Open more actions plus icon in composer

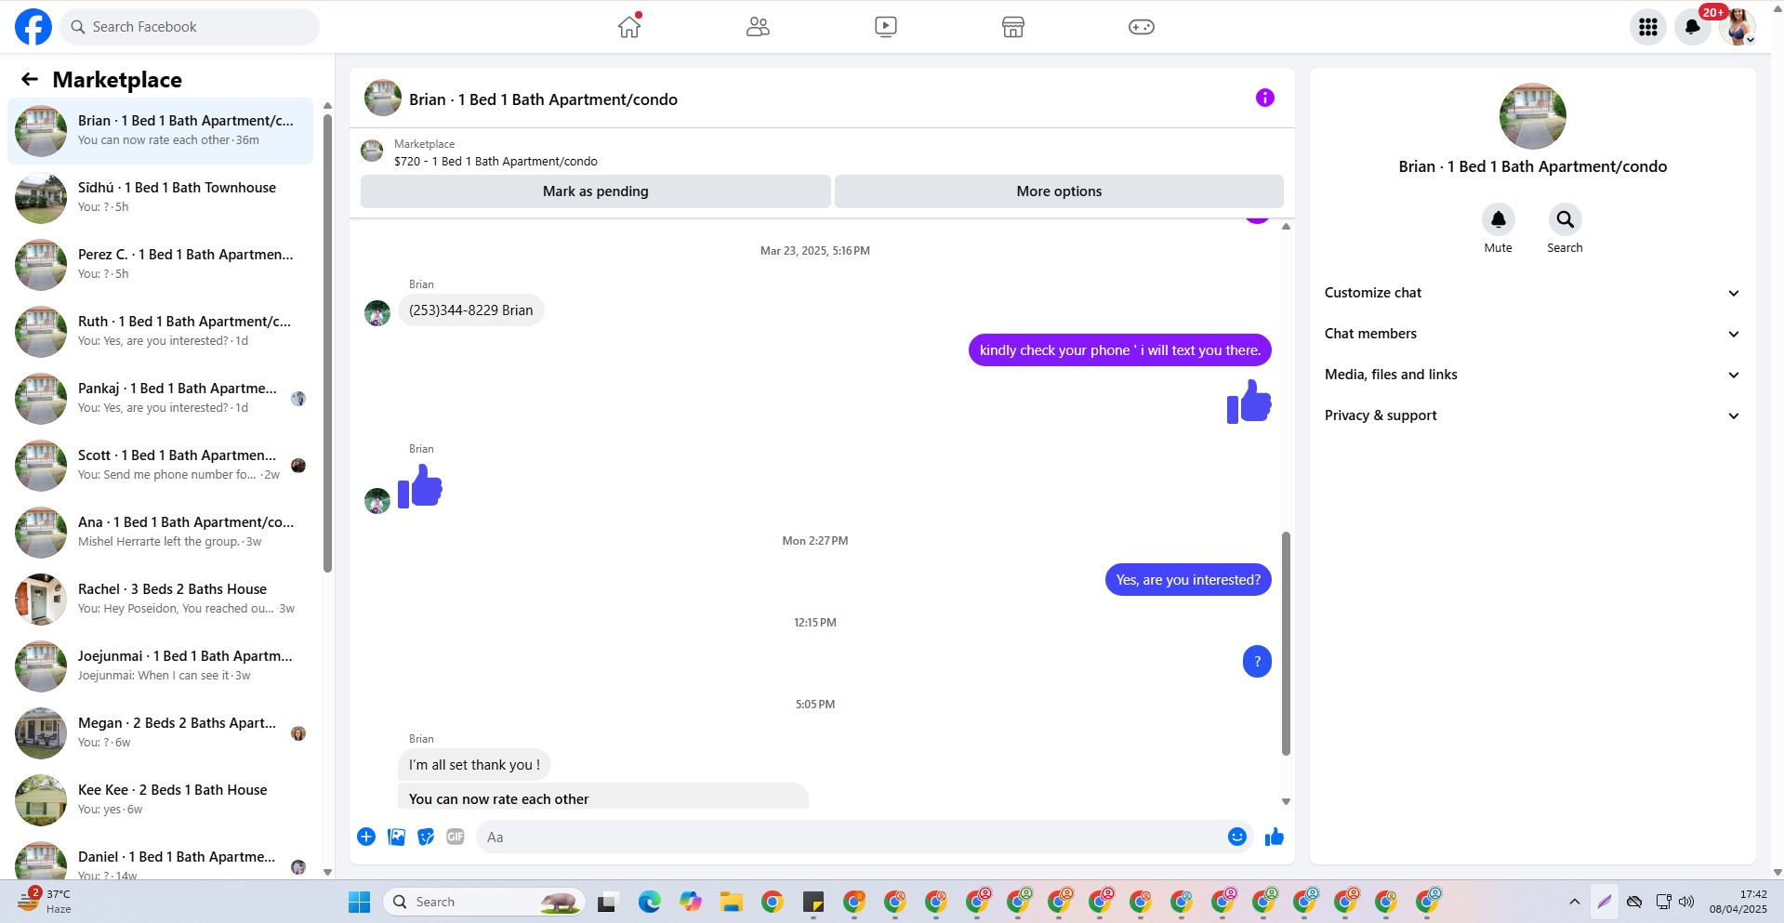366,837
